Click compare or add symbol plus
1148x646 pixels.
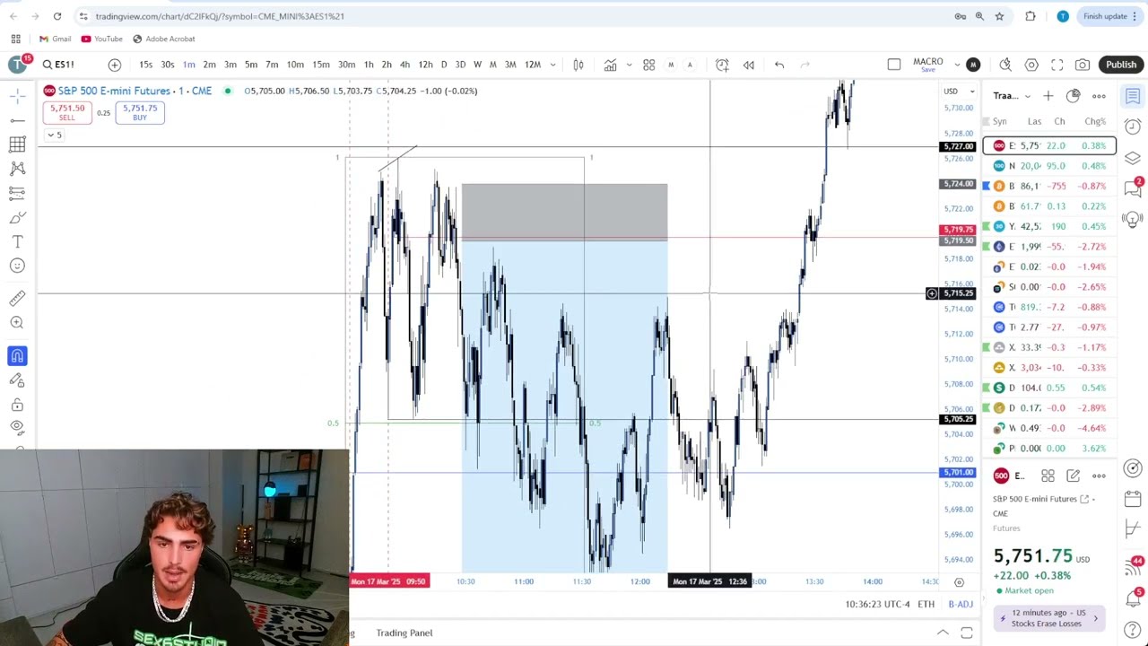115,65
